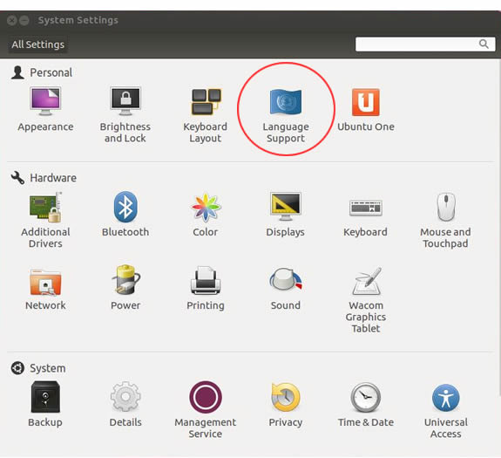Open the Keyboard Layout panel
Viewport: 501px width, 458px height.
206,115
